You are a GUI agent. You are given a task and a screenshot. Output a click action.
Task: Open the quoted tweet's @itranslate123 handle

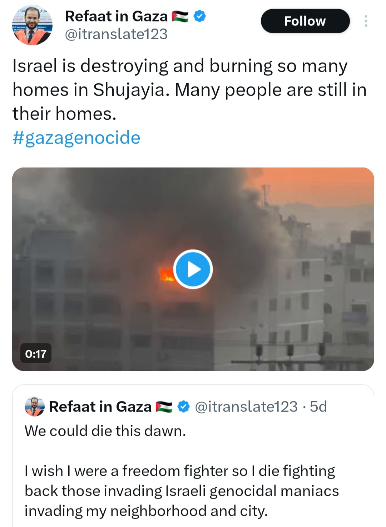(246, 407)
